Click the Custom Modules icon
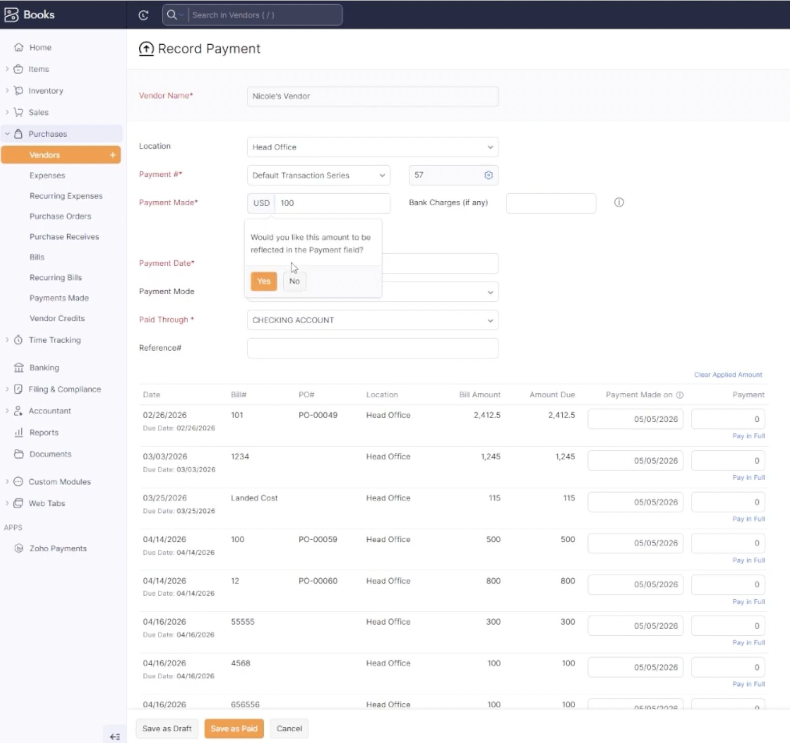The image size is (790, 743). coord(18,481)
